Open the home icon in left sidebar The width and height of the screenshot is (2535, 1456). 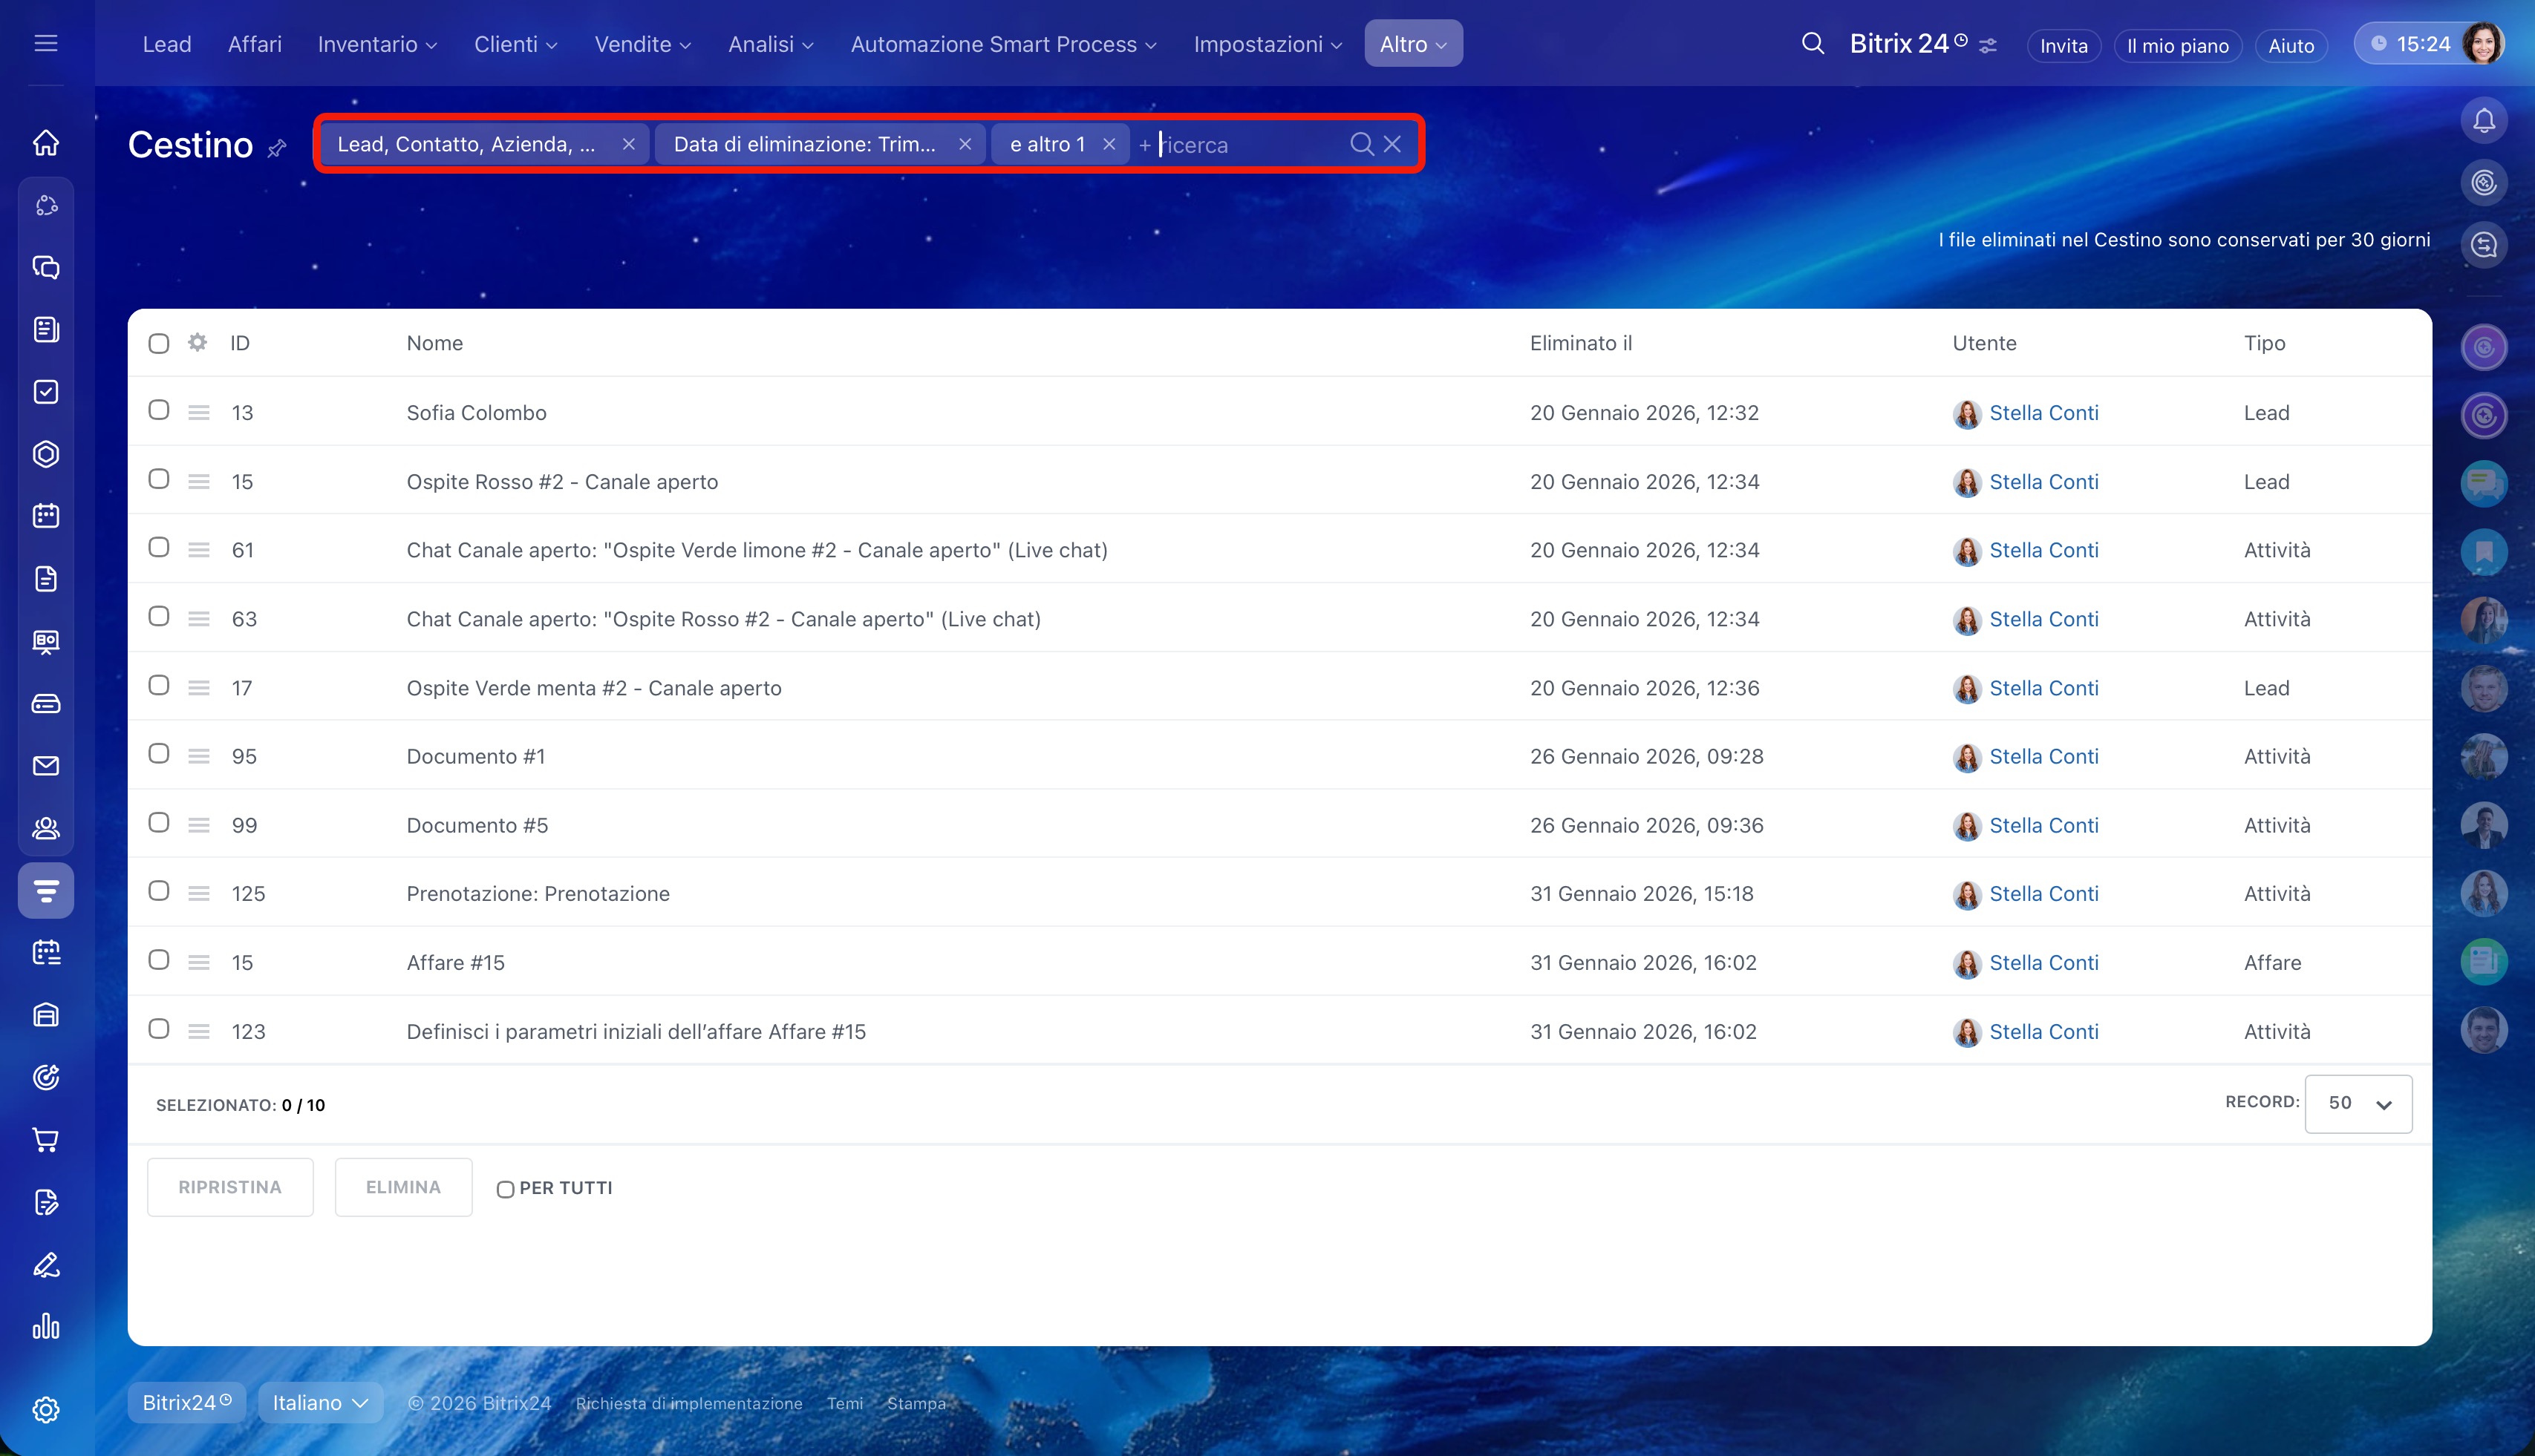[x=46, y=143]
